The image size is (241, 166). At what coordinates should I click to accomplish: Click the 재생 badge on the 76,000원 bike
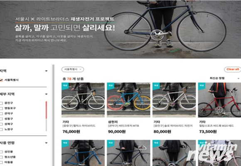pyautogui.click(x=65, y=85)
